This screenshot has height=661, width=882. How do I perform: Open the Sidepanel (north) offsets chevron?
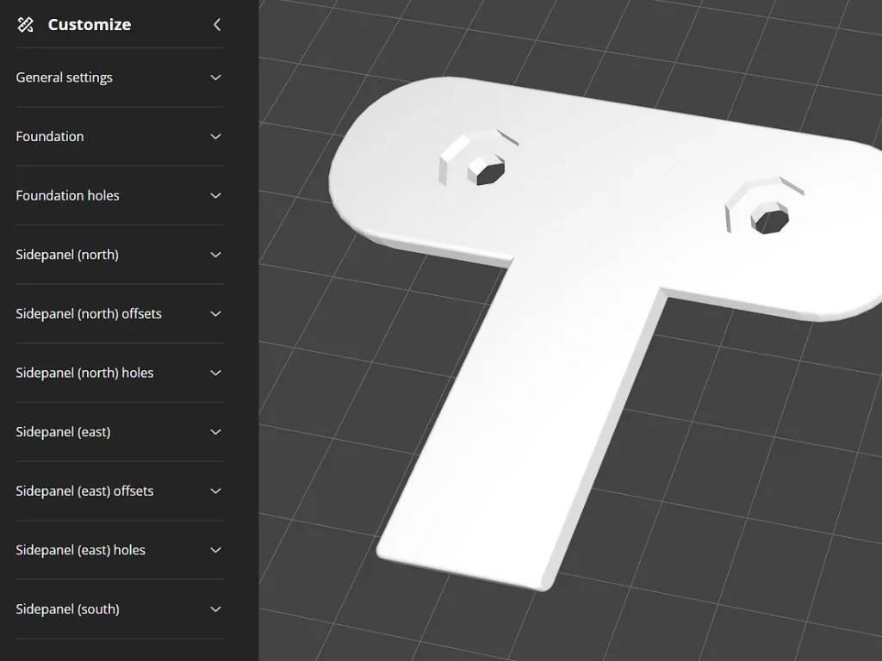215,313
